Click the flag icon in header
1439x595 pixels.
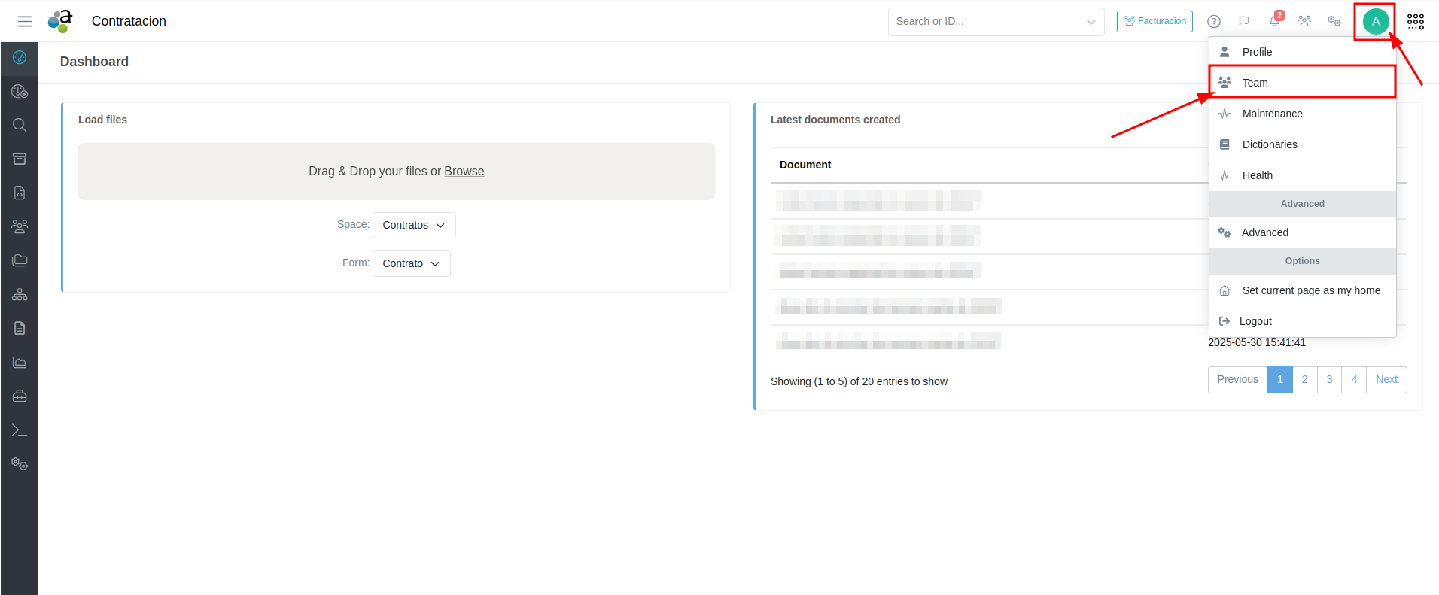click(x=1244, y=21)
